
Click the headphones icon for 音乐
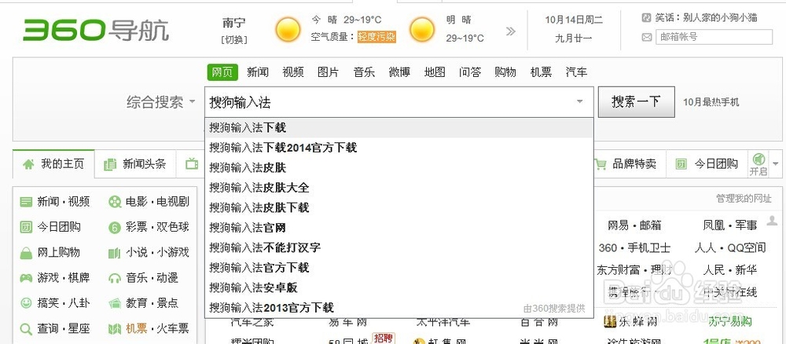coord(115,278)
